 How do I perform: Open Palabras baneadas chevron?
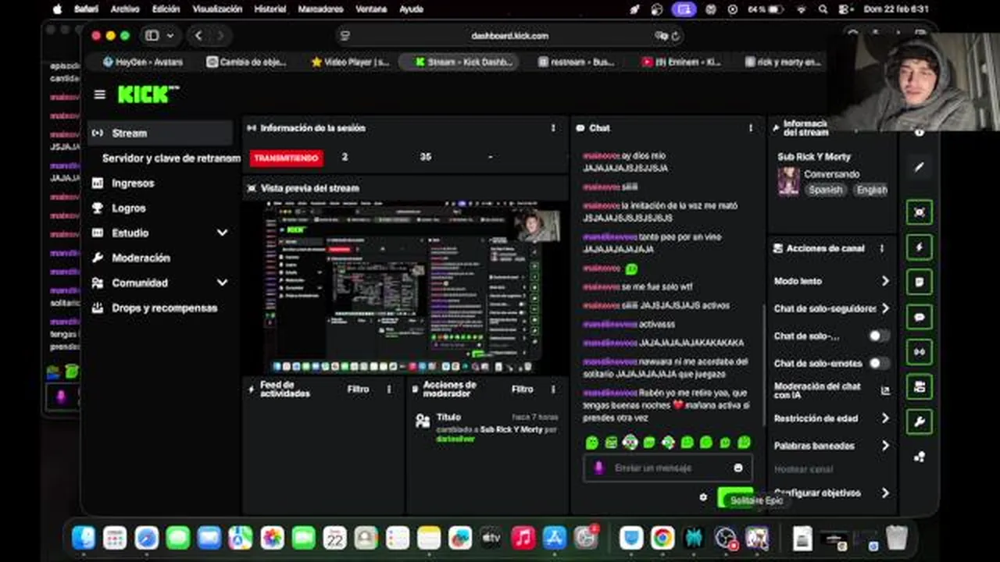pyautogui.click(x=885, y=446)
